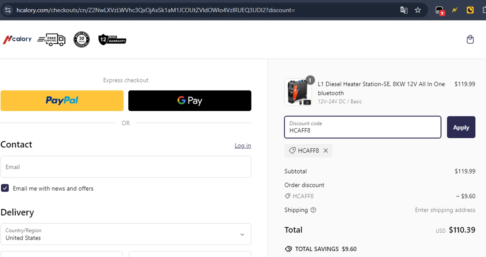This screenshot has width=486, height=257.
Task: Click the diesel heater product thumbnail
Action: pos(298,92)
